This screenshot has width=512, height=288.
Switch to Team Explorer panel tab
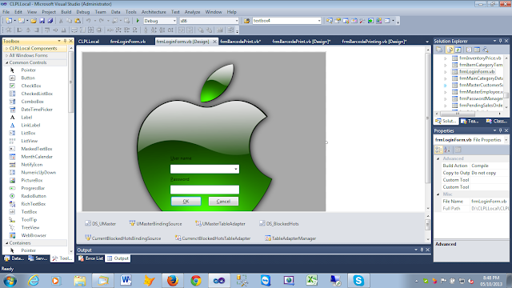(x=470, y=121)
